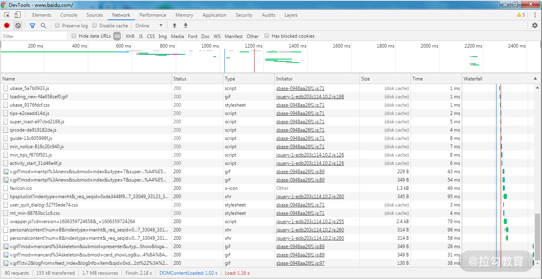Open initiator link for tipspluslist xhr row
The width and height of the screenshot is (542, 279).
coord(310,197)
